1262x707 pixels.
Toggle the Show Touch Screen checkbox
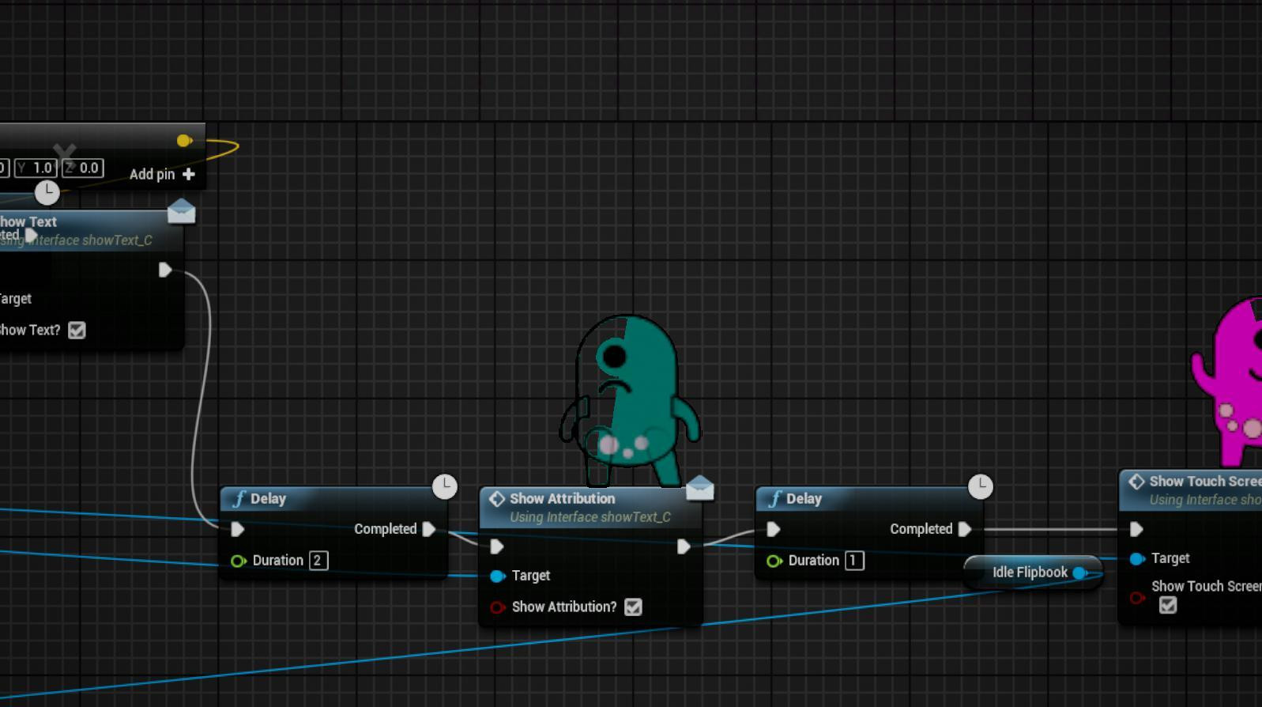[x=1168, y=605]
